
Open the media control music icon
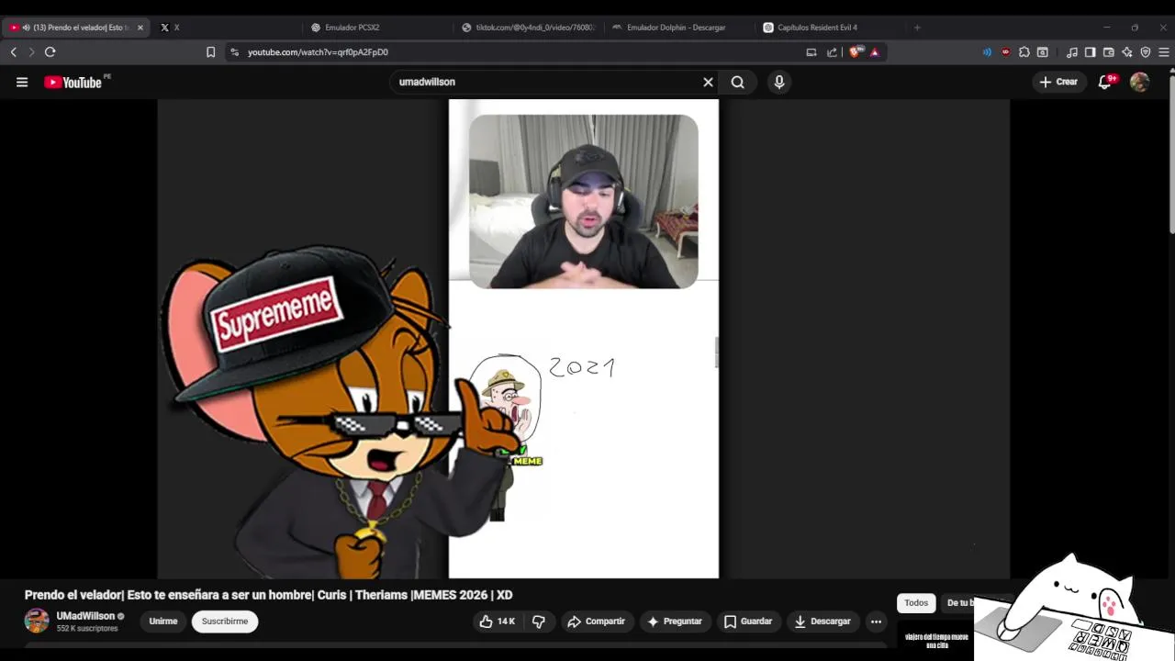click(1072, 52)
